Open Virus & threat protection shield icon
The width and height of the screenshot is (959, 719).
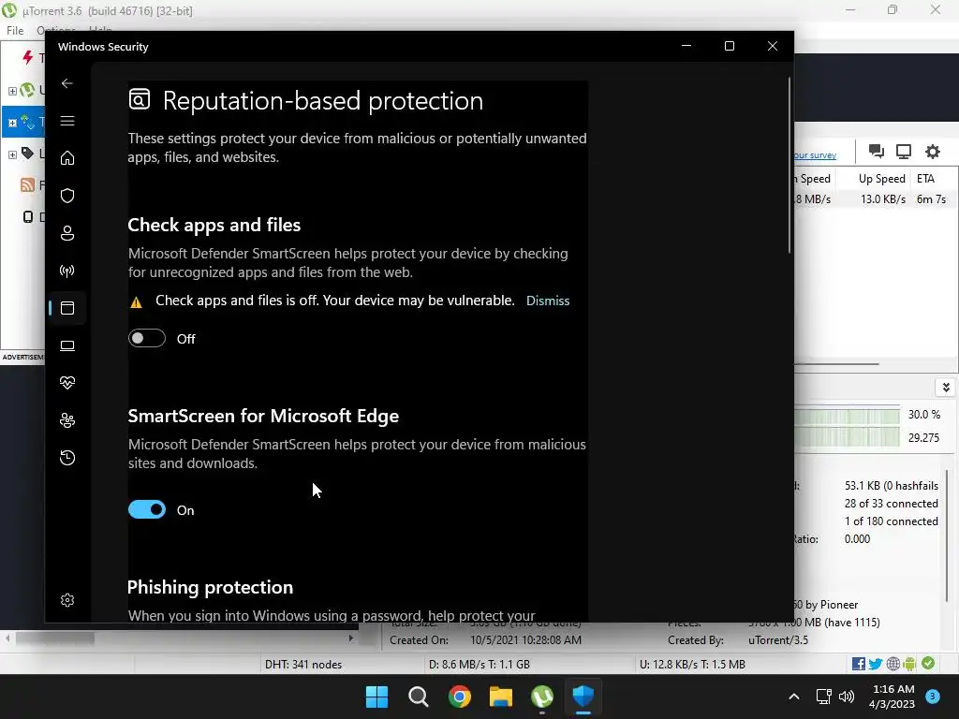pos(67,196)
